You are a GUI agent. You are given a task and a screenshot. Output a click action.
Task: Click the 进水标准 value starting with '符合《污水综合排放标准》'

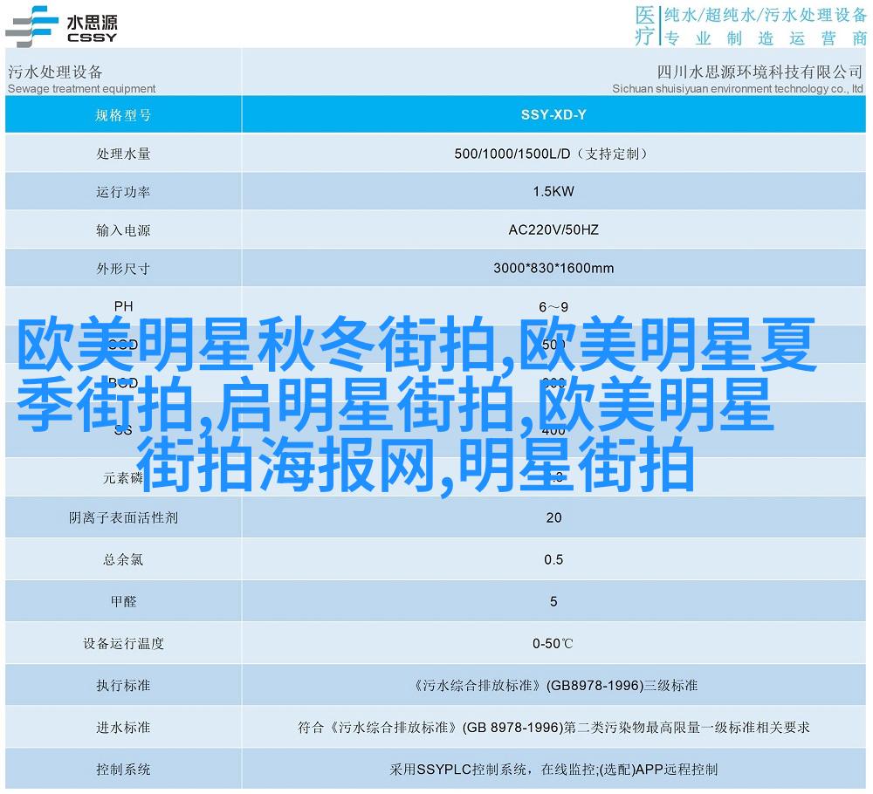point(553,727)
